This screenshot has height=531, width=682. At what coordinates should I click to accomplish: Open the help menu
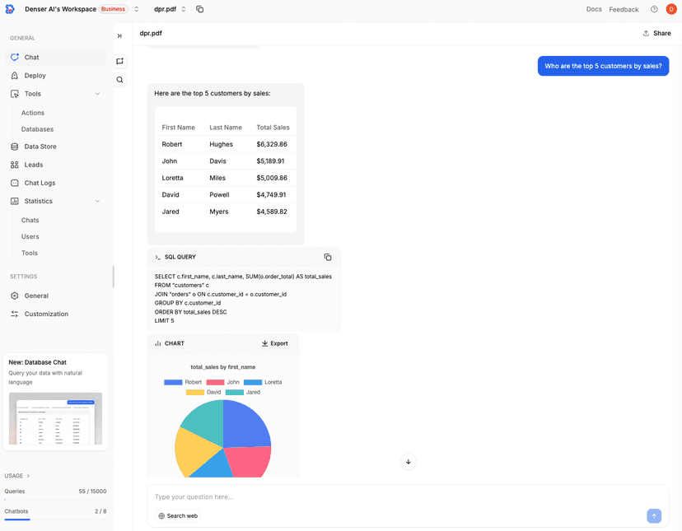(x=653, y=9)
